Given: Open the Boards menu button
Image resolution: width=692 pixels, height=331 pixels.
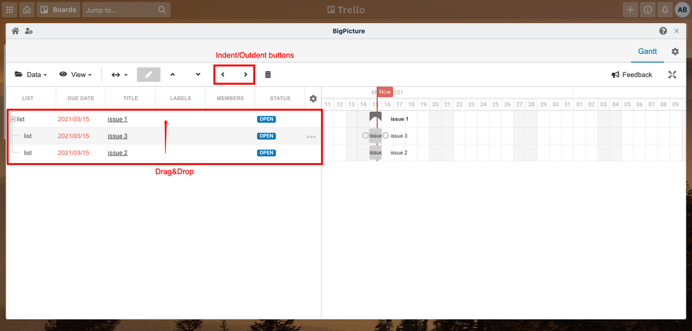Looking at the screenshot, I should pyautogui.click(x=58, y=10).
